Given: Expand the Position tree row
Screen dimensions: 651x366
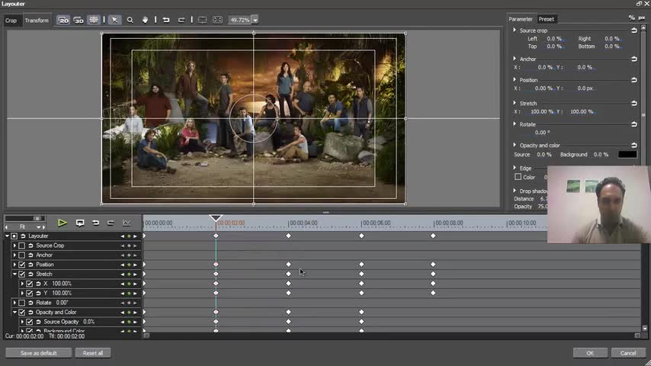Looking at the screenshot, I should pyautogui.click(x=14, y=265).
